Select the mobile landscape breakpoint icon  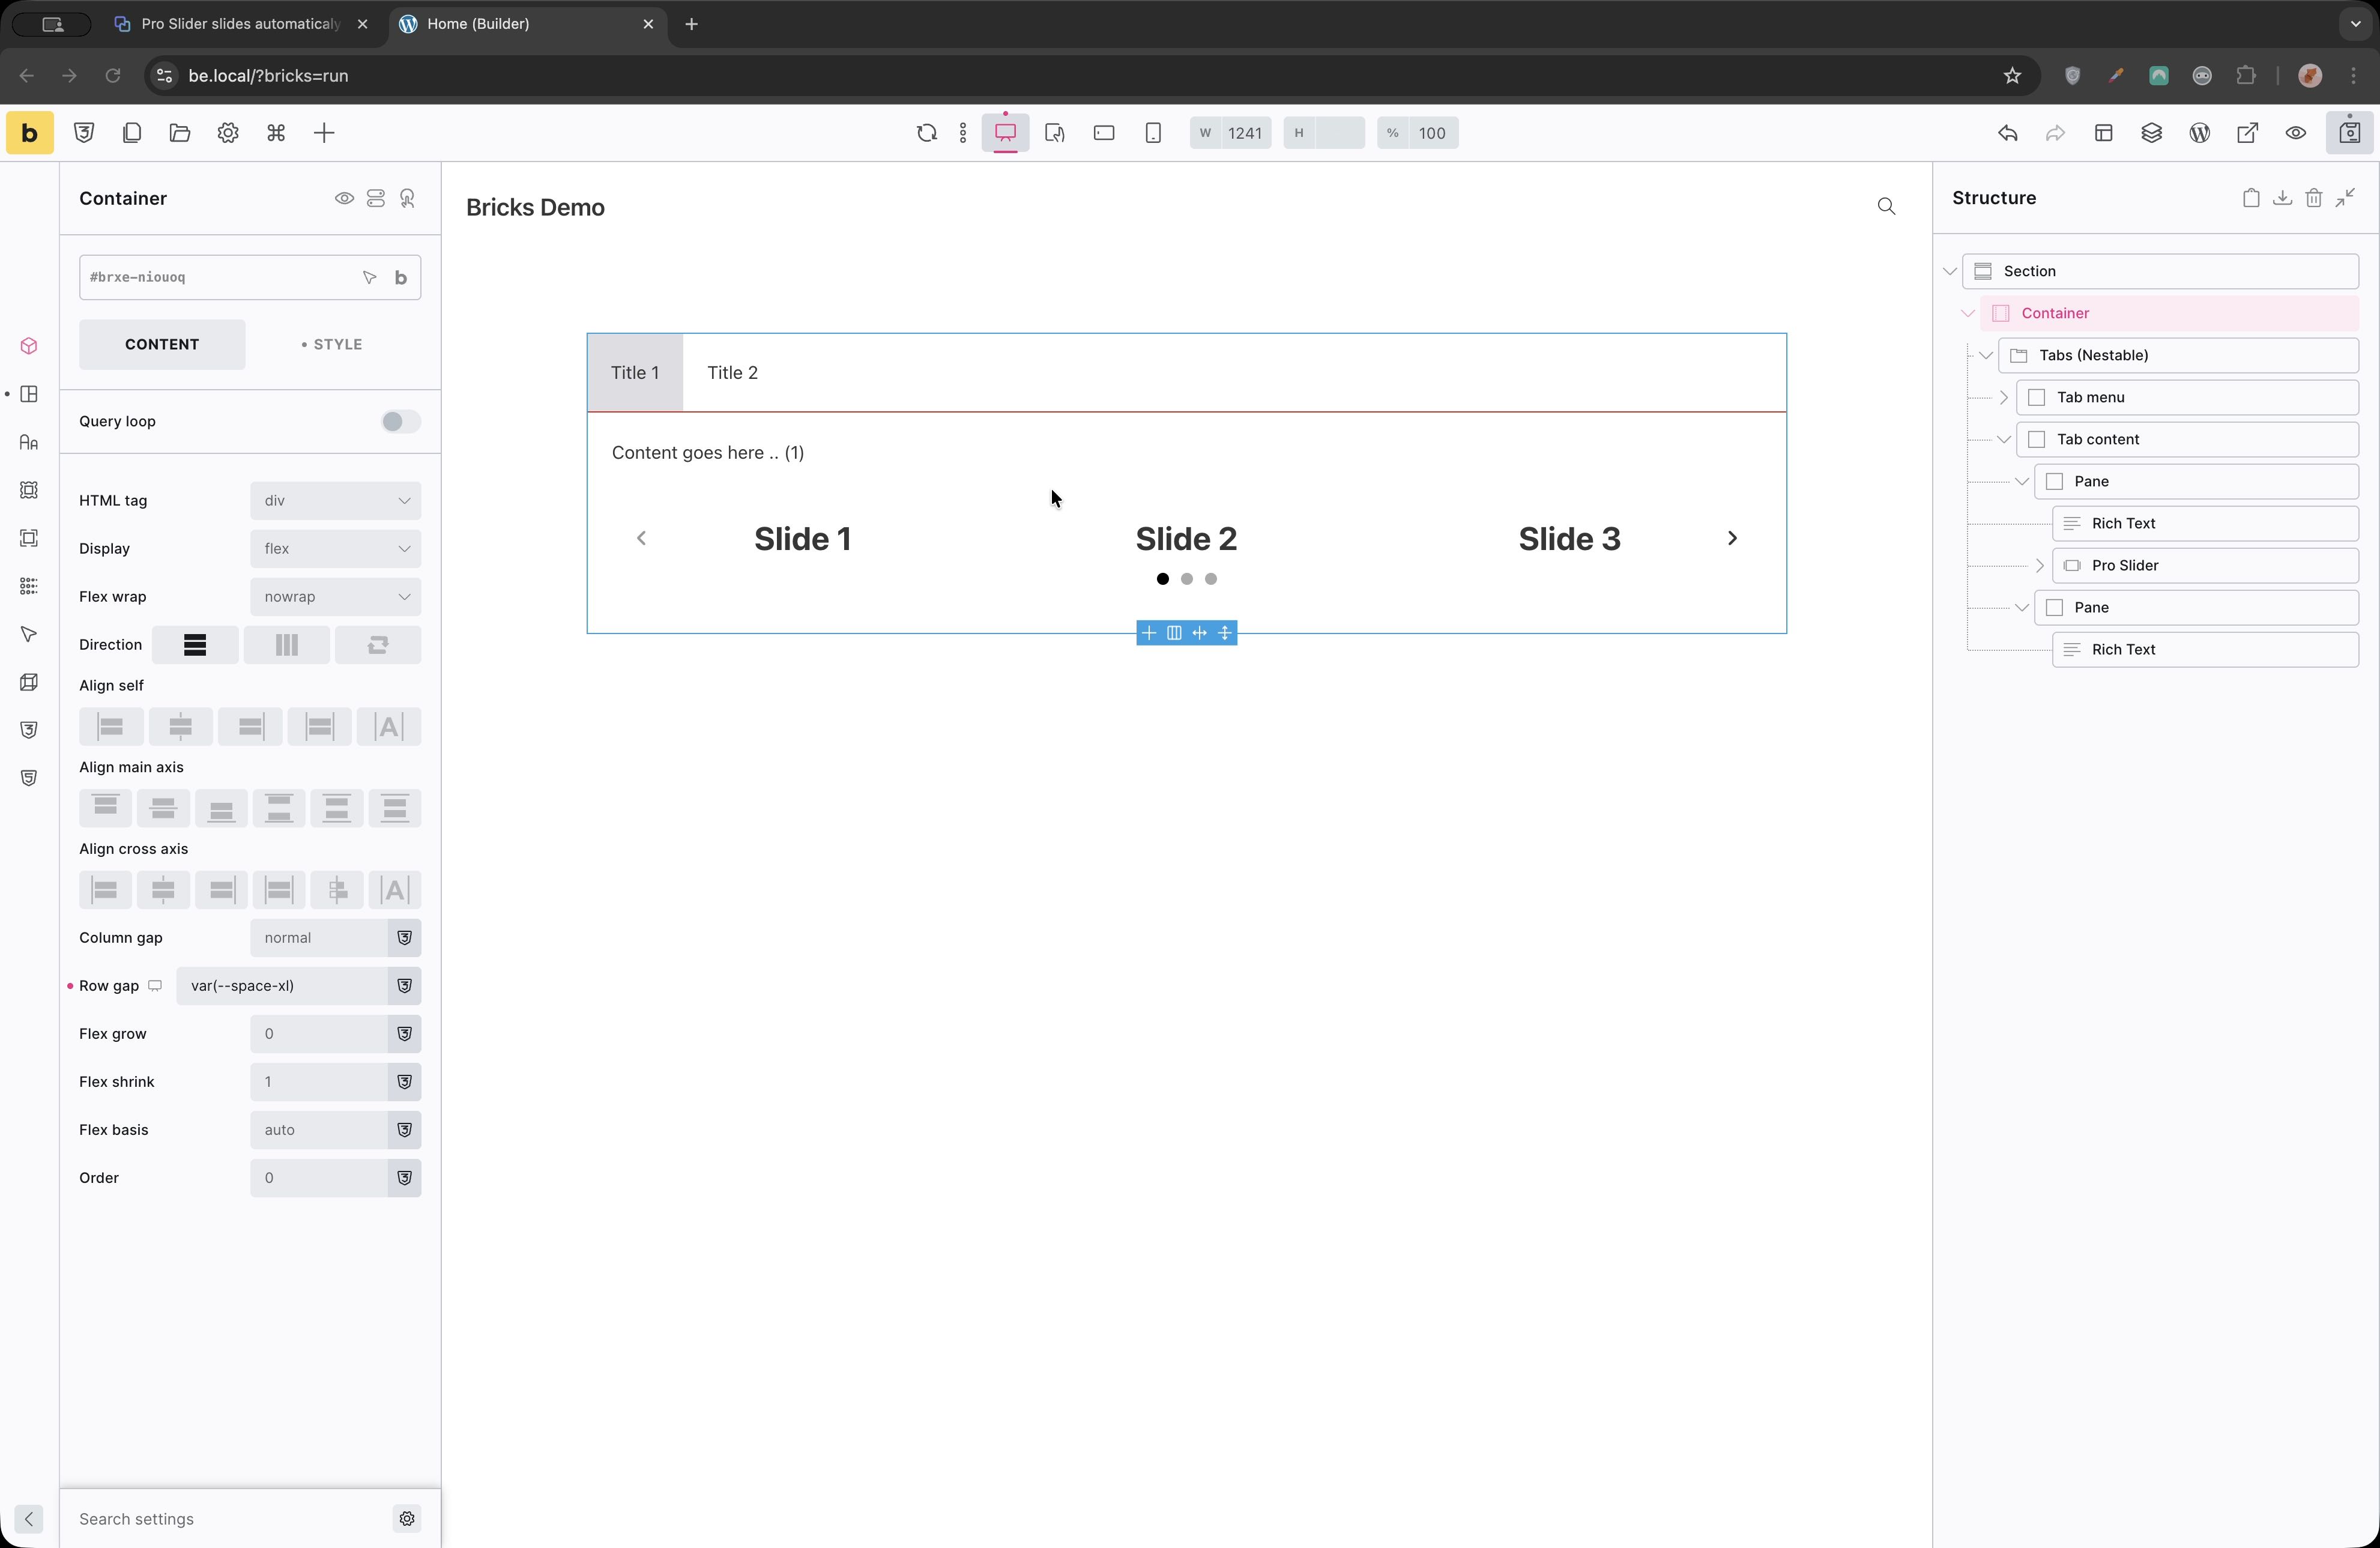pos(1104,133)
